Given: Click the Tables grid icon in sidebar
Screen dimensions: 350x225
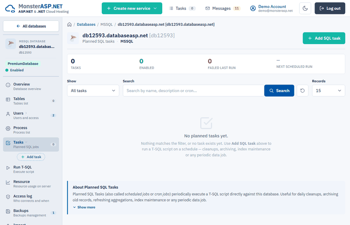Looking at the screenshot, I should tap(8, 99).
